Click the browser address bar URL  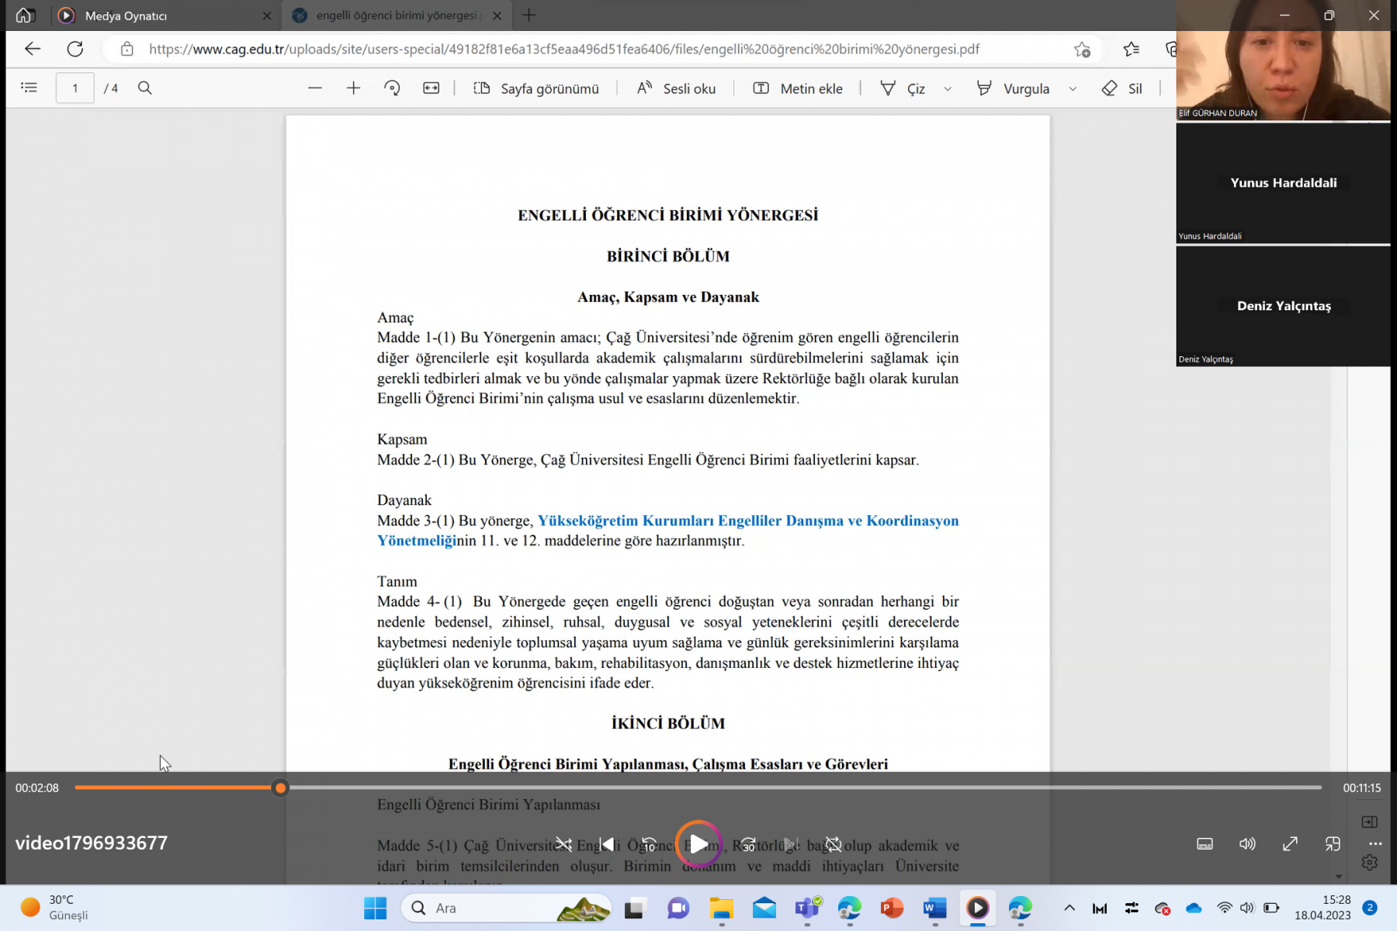click(564, 50)
